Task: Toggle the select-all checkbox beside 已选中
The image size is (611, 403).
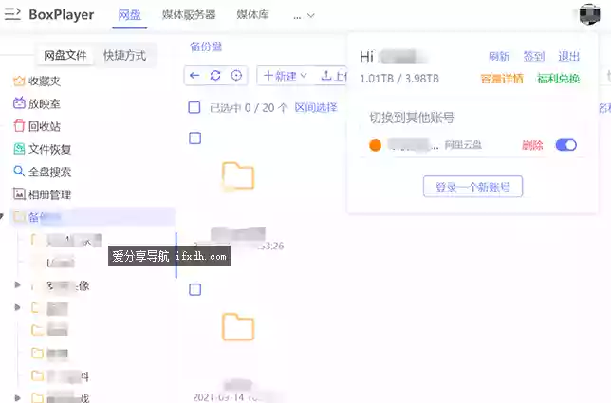Action: coord(194,107)
